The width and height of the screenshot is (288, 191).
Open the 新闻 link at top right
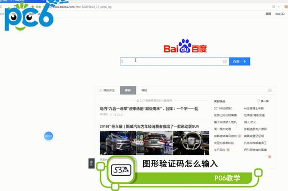point(268,14)
